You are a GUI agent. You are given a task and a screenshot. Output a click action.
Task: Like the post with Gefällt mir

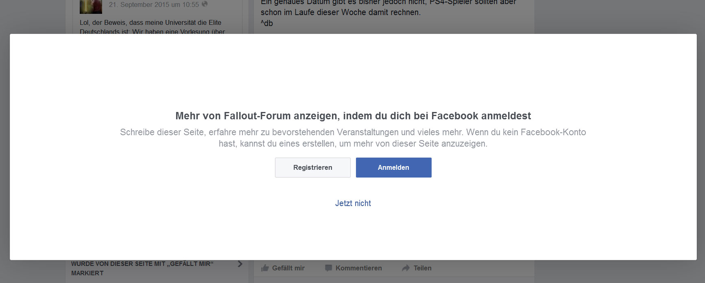click(283, 268)
